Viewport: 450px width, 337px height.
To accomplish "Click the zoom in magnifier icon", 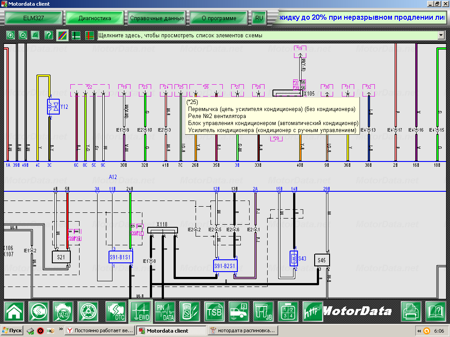I will click(x=11, y=35).
